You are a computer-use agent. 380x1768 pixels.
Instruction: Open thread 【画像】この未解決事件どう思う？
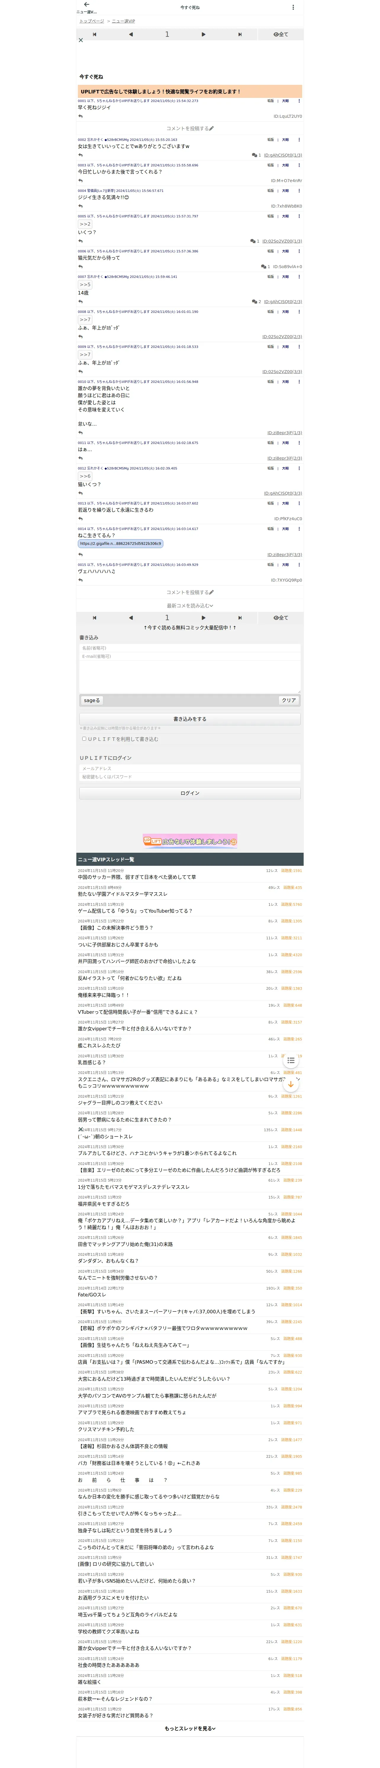tap(115, 928)
